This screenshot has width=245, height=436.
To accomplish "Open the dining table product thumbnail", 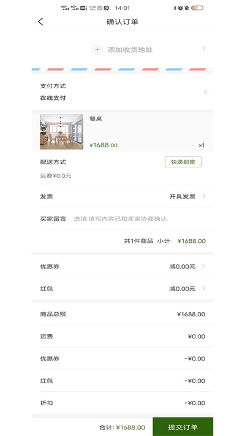I will tap(61, 132).
